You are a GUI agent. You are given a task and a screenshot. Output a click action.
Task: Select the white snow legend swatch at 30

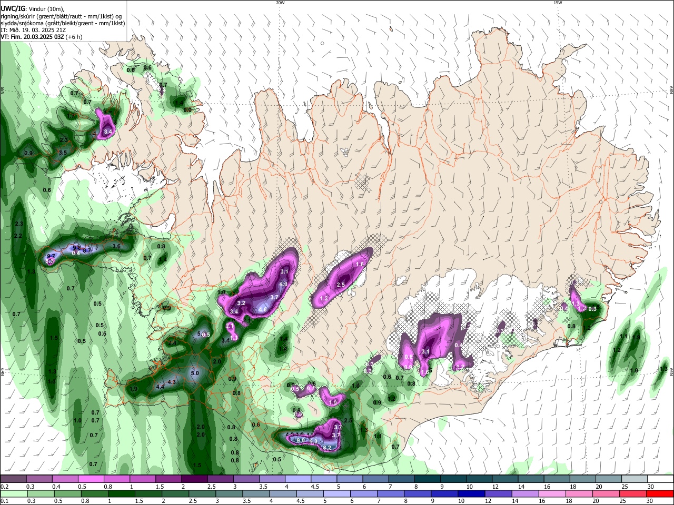pyautogui.click(x=661, y=479)
